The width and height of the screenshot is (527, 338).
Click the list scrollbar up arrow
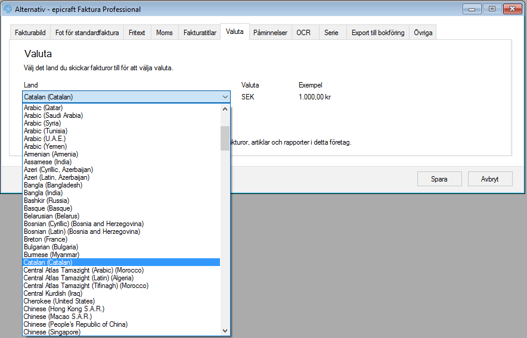pos(225,109)
